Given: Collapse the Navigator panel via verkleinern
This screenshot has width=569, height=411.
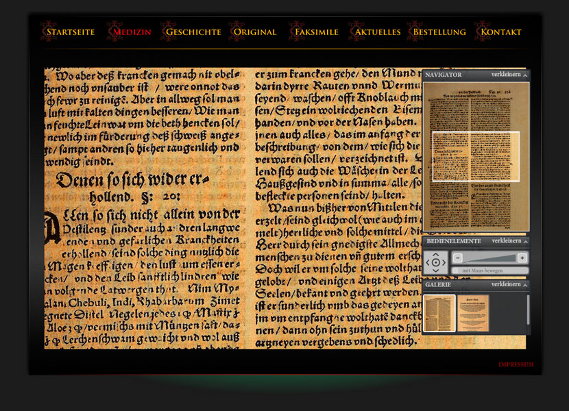Looking at the screenshot, I should (509, 75).
